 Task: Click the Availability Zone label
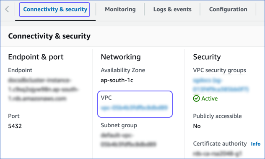pyautogui.click(x=123, y=70)
